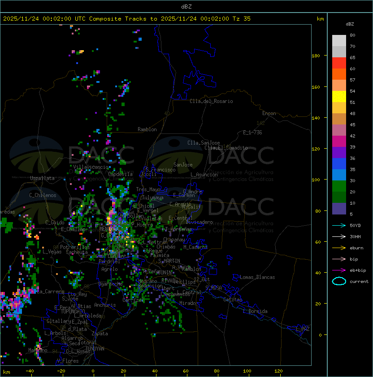Click the magenta eb+bip arrow legend icon
The height and width of the screenshot is (377, 373).
(x=339, y=270)
